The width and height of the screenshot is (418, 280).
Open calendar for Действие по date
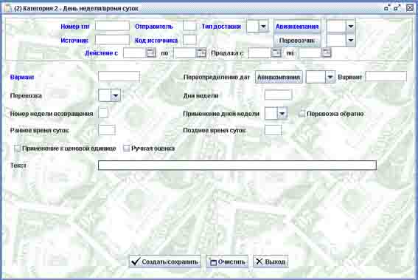click(201, 52)
